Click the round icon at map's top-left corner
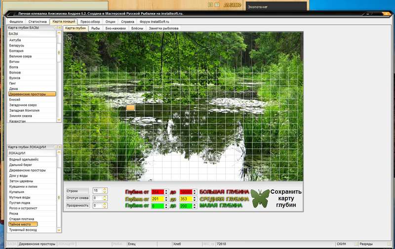Viewport: 395px width, 249px height. coord(70,38)
